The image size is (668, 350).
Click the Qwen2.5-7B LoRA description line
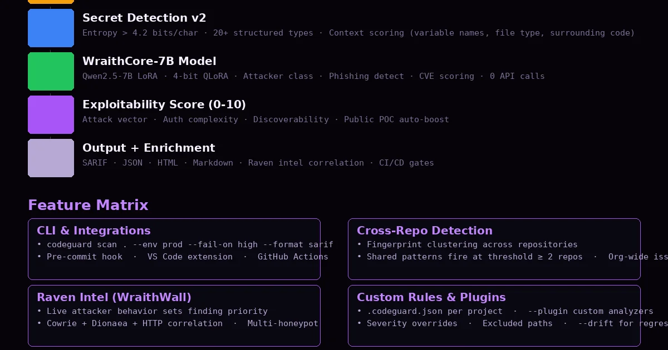coord(313,76)
